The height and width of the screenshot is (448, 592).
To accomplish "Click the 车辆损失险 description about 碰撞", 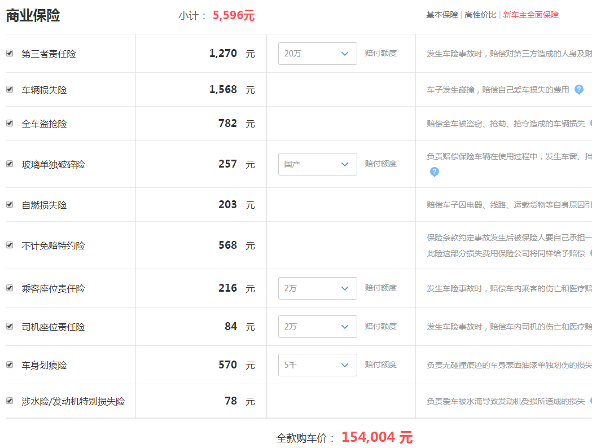I will coord(498,90).
